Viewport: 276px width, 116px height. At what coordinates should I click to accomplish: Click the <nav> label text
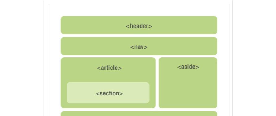coord(139,47)
